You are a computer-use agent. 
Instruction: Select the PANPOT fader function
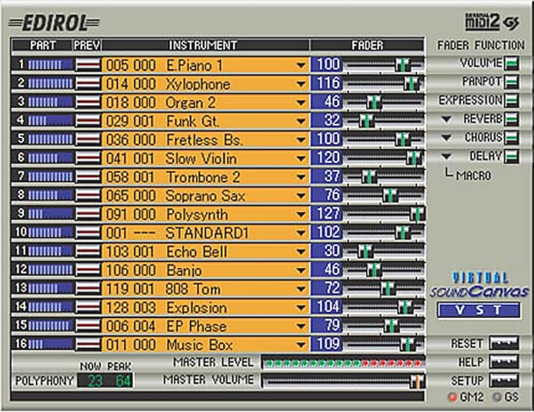click(x=511, y=82)
